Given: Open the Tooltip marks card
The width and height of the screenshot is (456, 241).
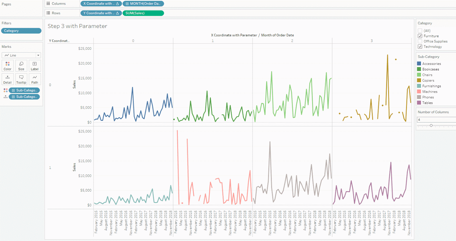Looking at the screenshot, I should click(21, 79).
